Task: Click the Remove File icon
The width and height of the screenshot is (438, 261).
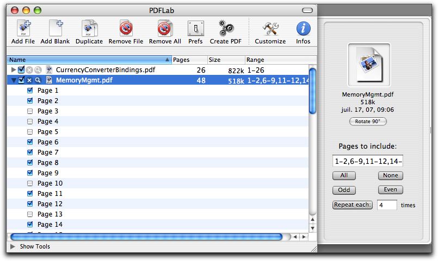Action: pos(126,29)
